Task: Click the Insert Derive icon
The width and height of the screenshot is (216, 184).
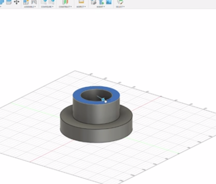Action: tap(93, 2)
